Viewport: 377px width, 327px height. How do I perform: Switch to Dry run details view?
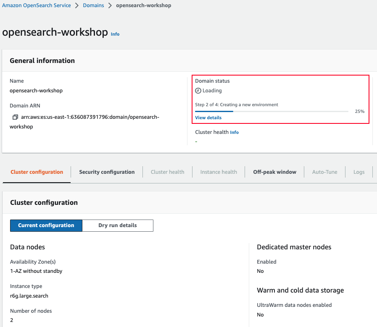pos(118,225)
